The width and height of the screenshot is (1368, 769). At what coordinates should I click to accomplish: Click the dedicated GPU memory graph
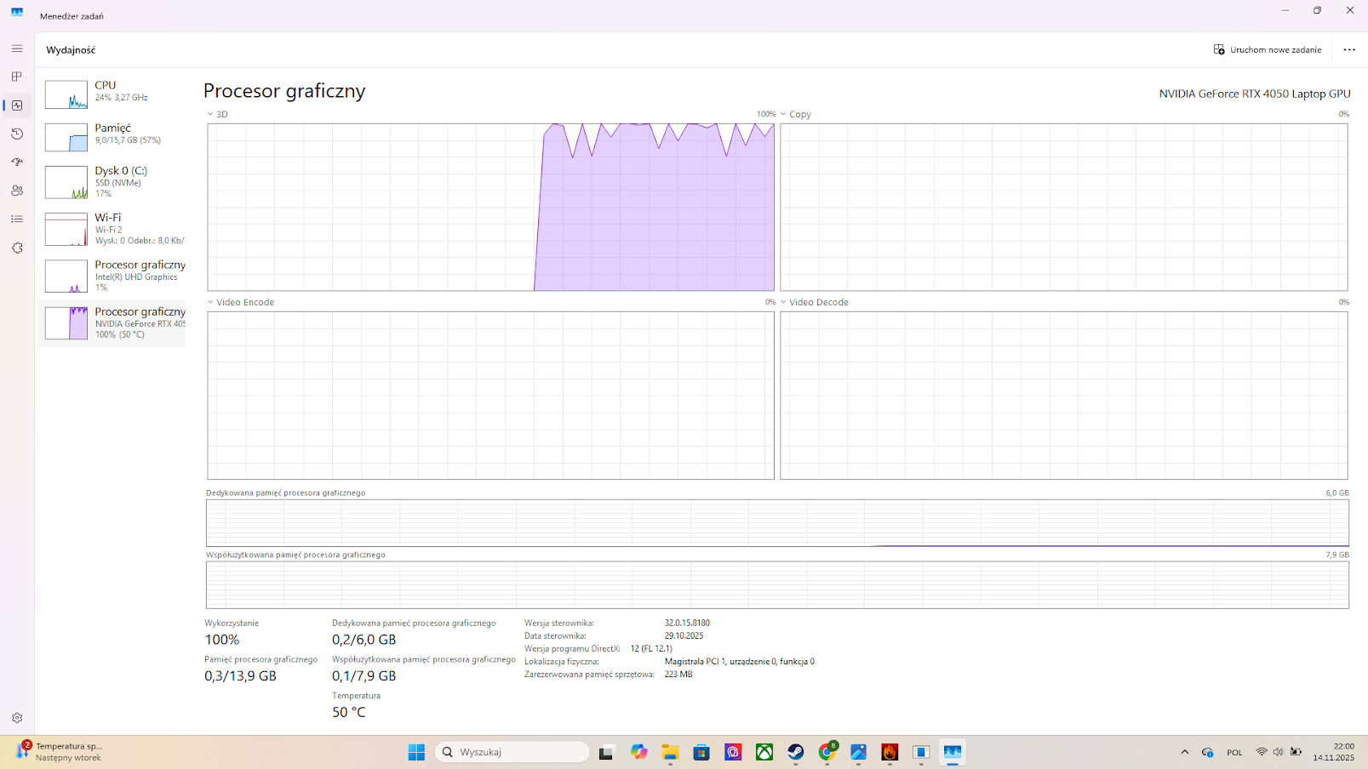tap(777, 523)
